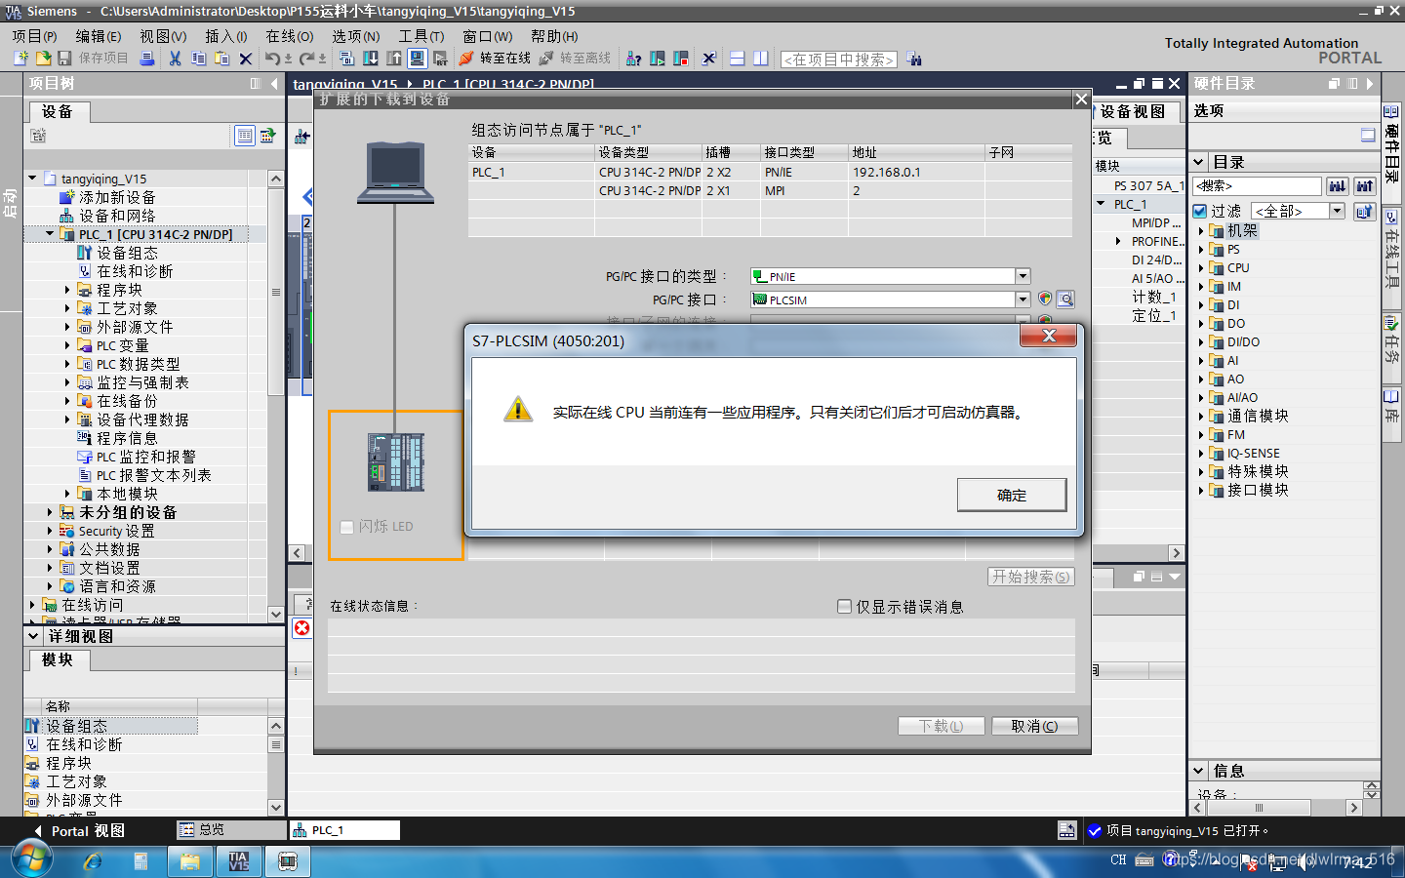Collapse the 信息 section in catalog
1405x878 pixels.
(x=1199, y=771)
